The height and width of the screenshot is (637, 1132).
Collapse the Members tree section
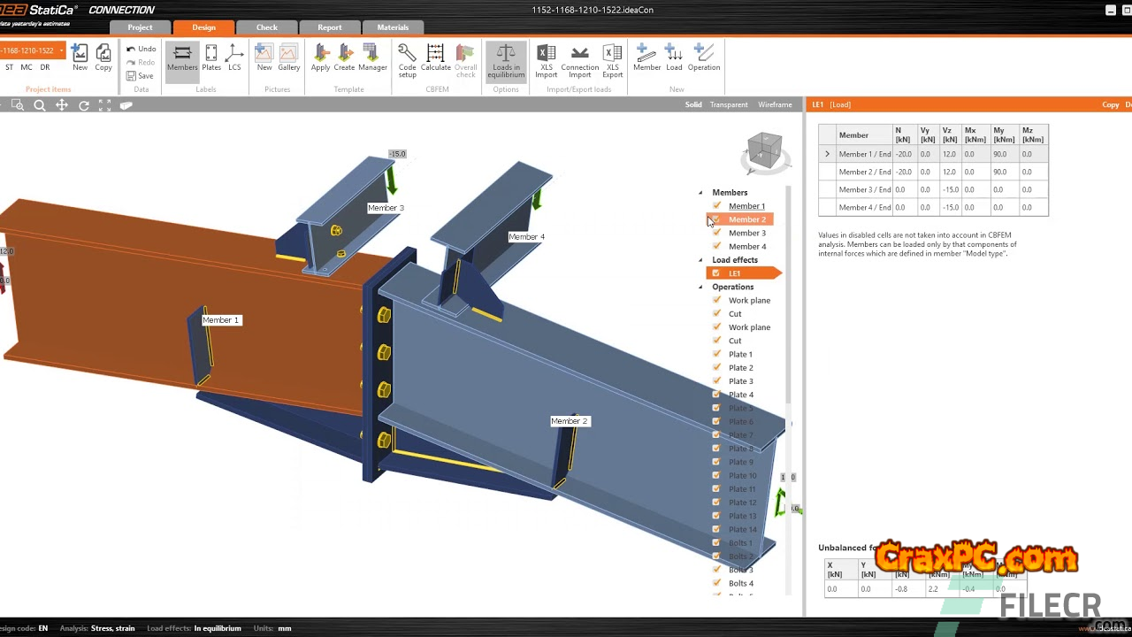click(701, 193)
